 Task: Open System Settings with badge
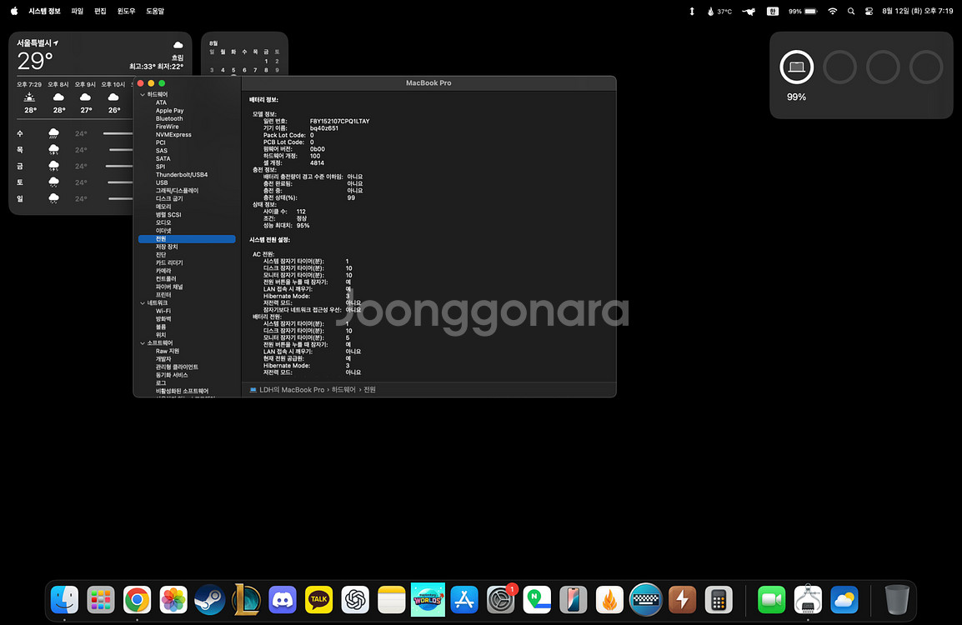click(x=501, y=599)
